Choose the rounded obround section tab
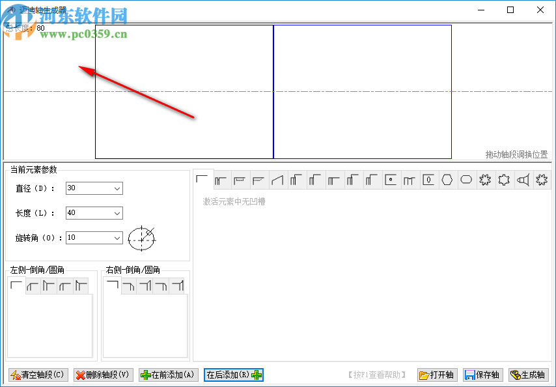The height and width of the screenshot is (387, 556). 466,180
